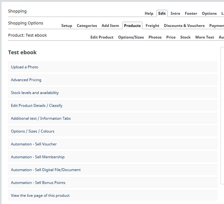View the live page of this product
The width and height of the screenshot is (224, 204).
pos(40,196)
